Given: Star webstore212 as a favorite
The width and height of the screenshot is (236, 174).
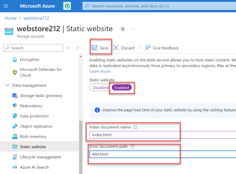Looking at the screenshot, I should tap(123, 29).
